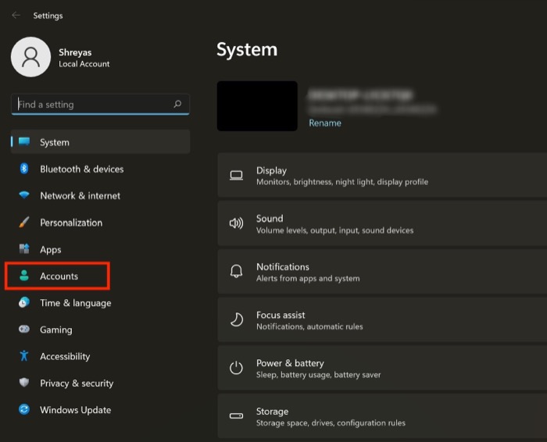Click the Notifications bell icon
547x442 pixels.
point(236,271)
